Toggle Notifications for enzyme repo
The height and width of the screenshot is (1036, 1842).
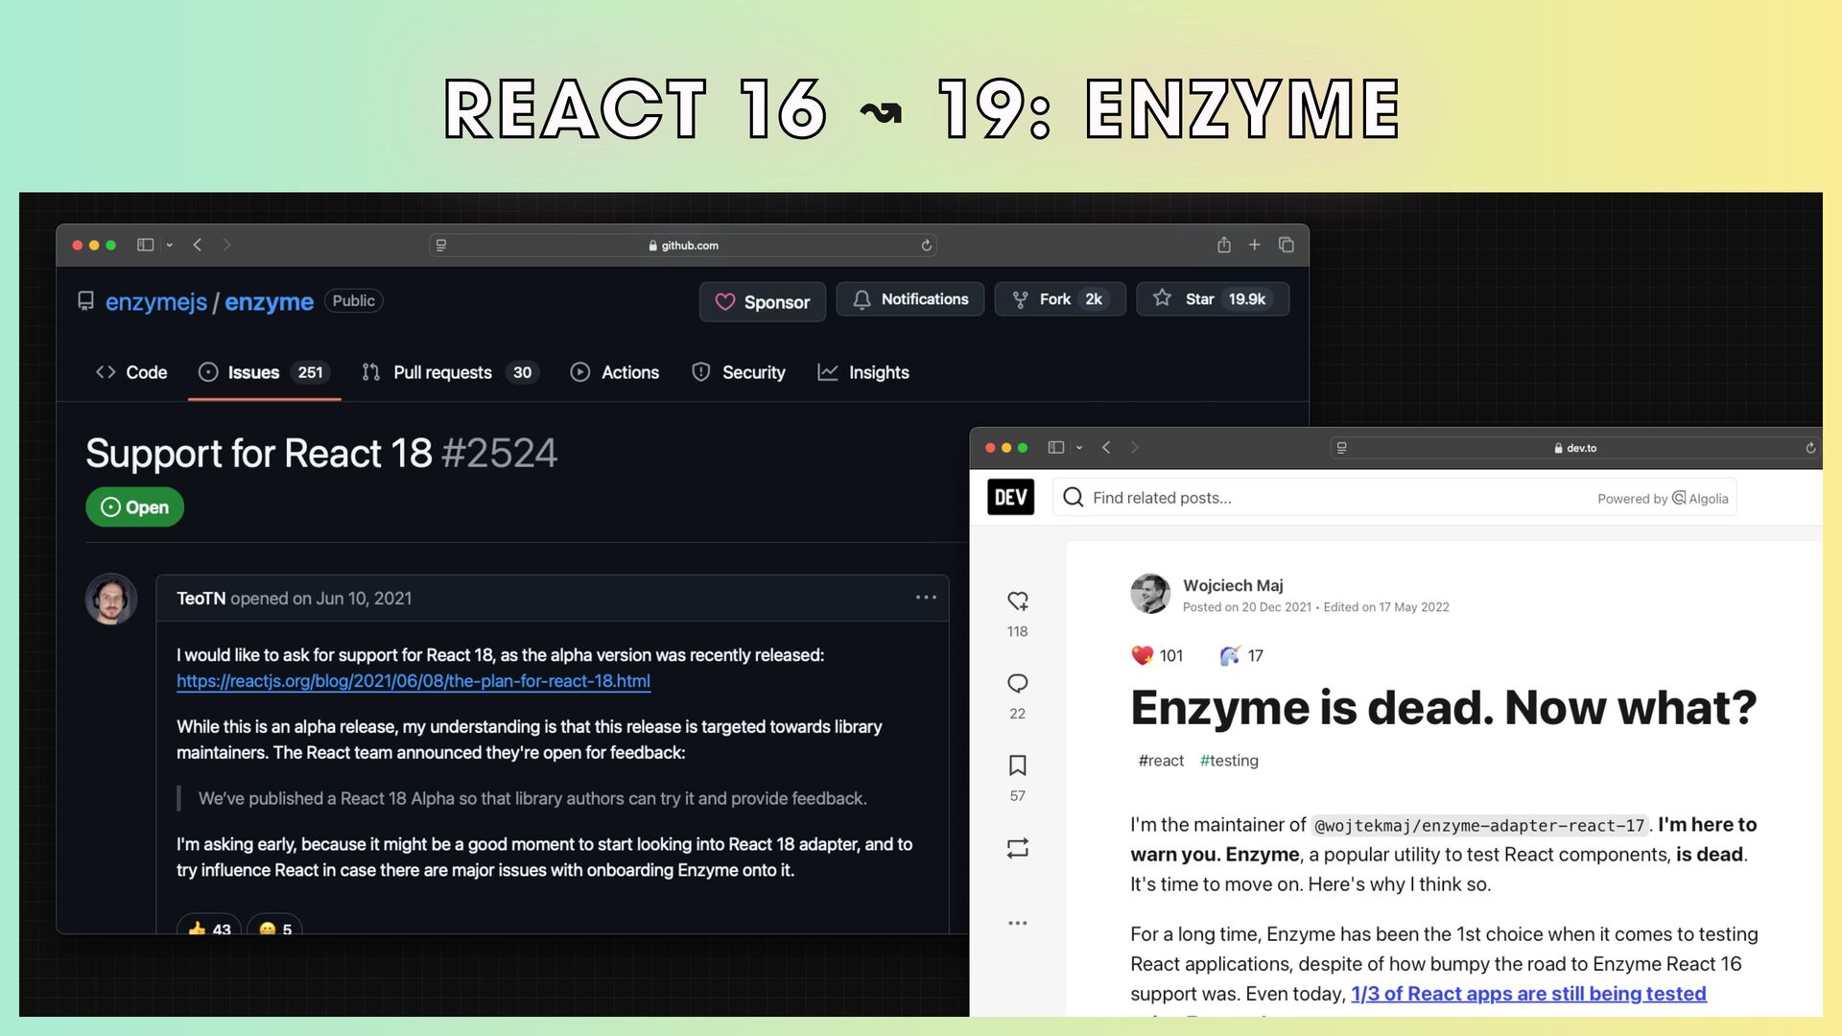[x=909, y=299]
